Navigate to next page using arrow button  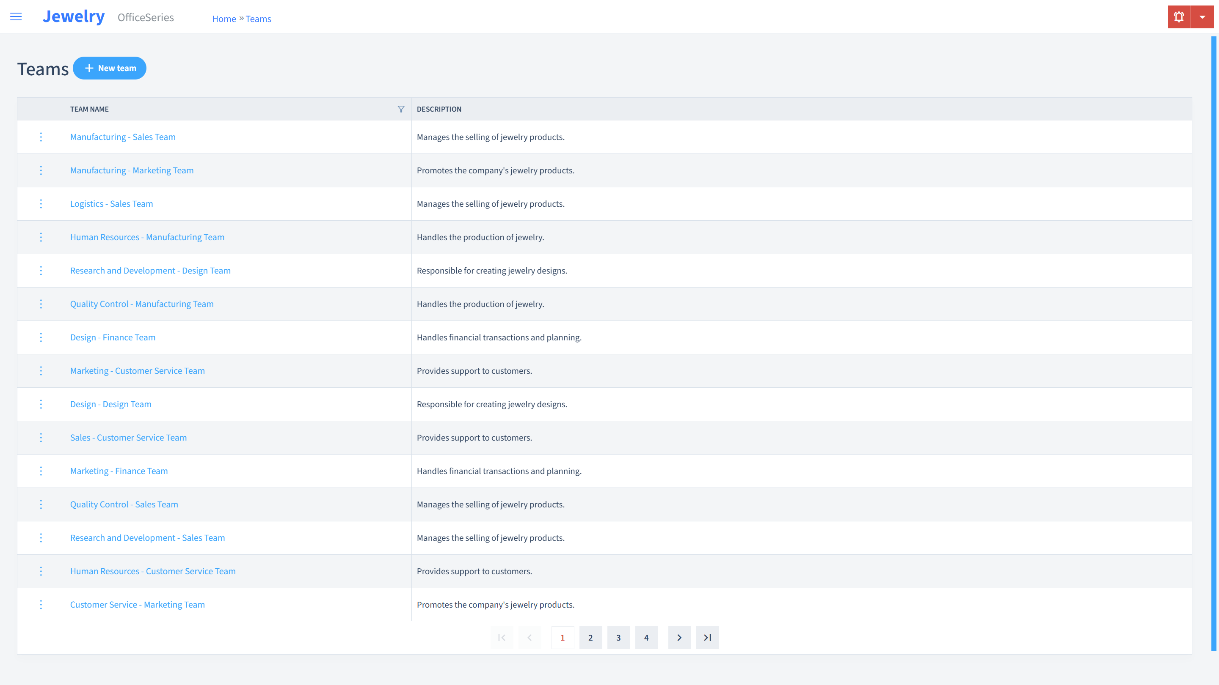(x=680, y=637)
